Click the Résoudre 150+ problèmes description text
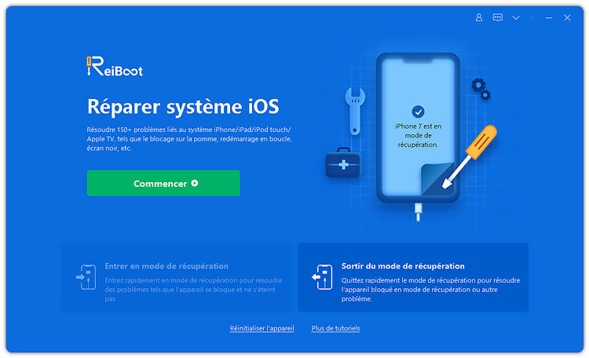The height and width of the screenshot is (358, 589). (x=189, y=139)
